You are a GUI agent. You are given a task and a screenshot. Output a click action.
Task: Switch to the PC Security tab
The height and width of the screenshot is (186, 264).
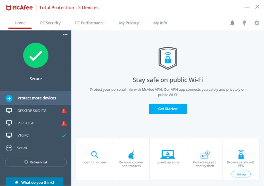click(x=50, y=23)
